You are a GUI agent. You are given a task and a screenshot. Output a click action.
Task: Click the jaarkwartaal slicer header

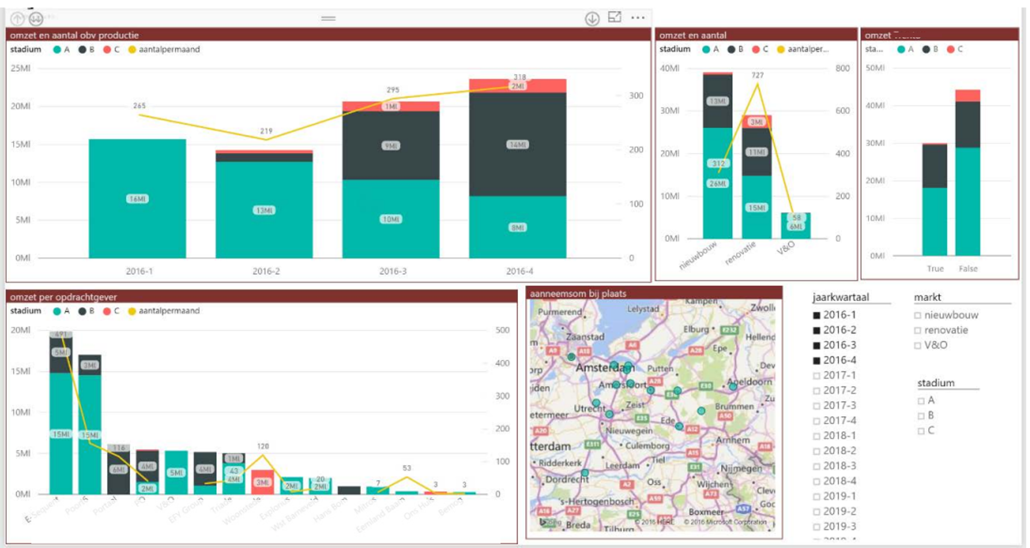point(840,297)
